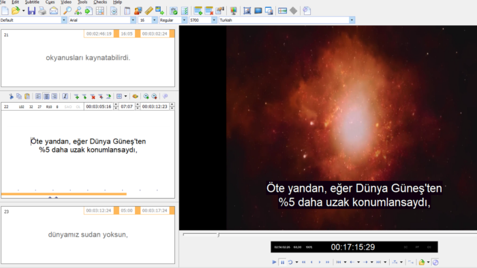Image resolution: width=477 pixels, height=268 pixels.
Task: Run spell check with the abc icon
Action: (174, 11)
